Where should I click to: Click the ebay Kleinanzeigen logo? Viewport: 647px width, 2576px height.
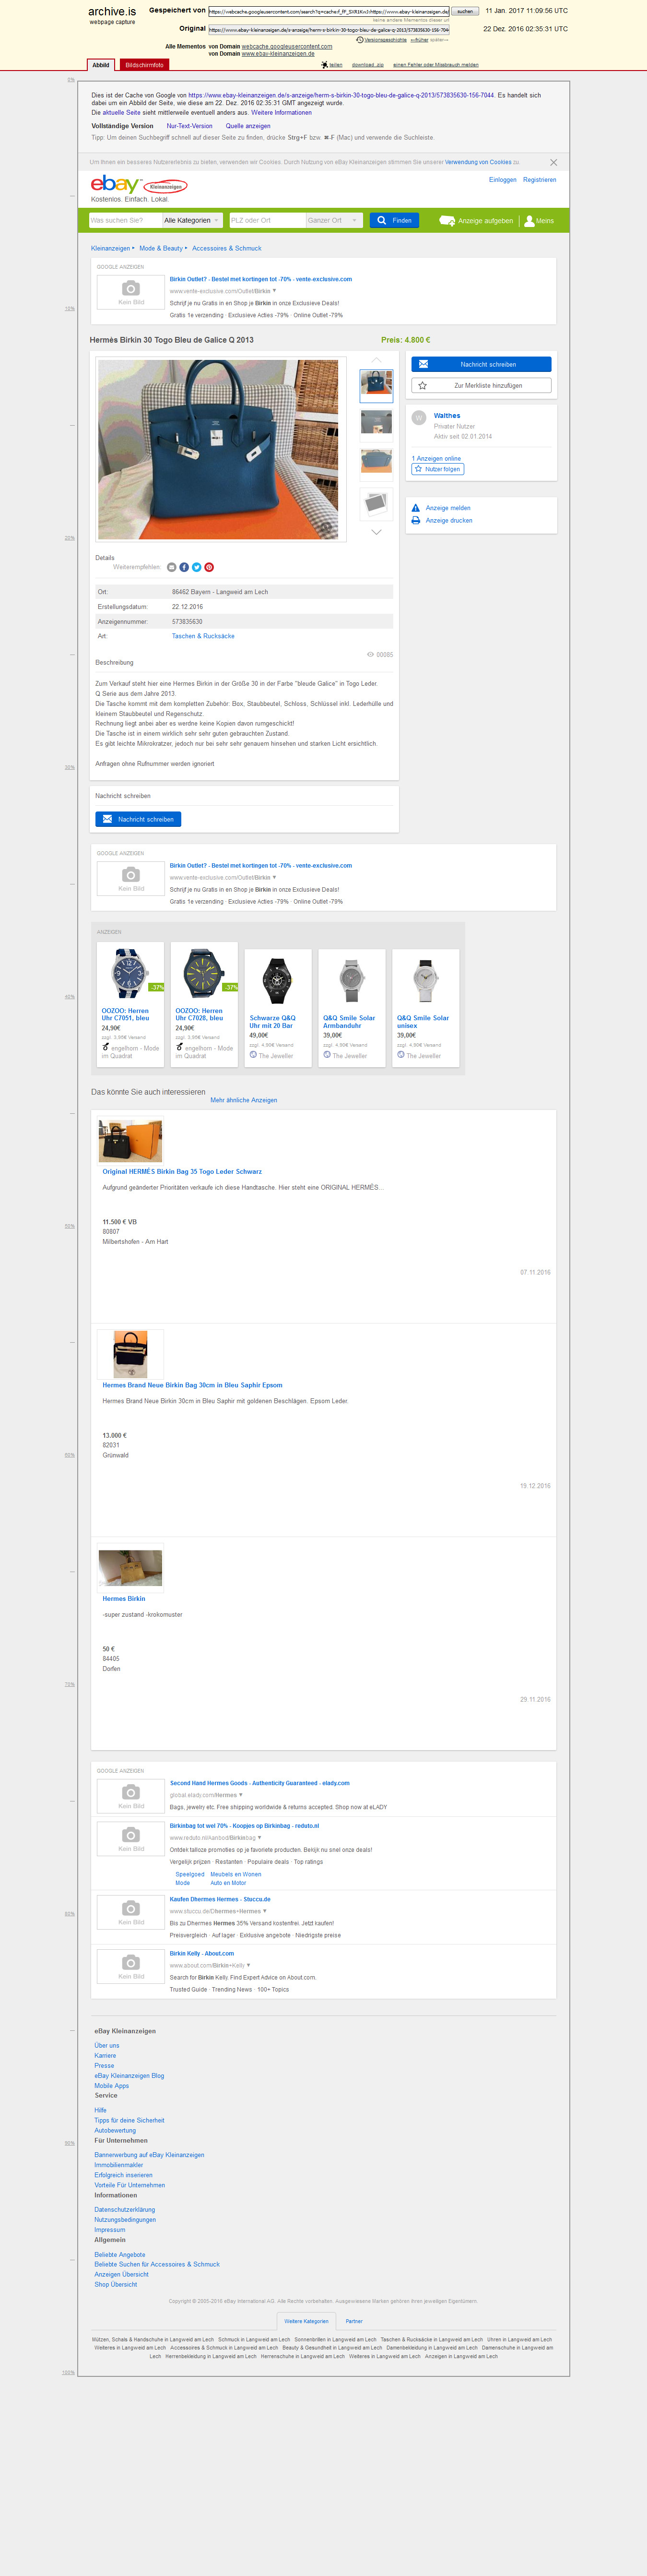(x=138, y=185)
